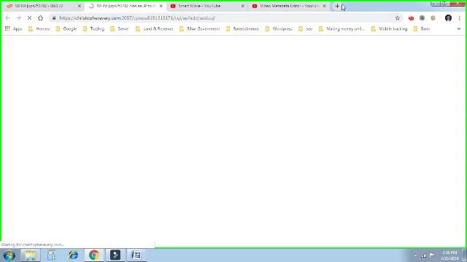
Task: Show hidden bookmarks with double chevron
Action: [459, 29]
